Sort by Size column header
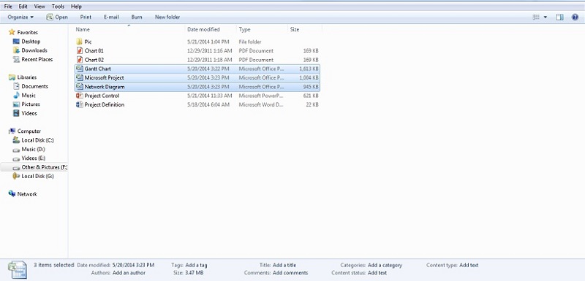Viewport: 585px width, 281px height. click(295, 29)
